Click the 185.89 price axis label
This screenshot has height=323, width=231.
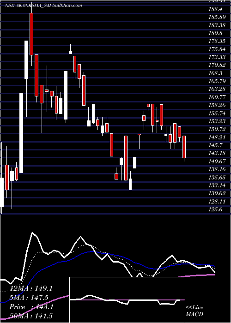[217, 18]
